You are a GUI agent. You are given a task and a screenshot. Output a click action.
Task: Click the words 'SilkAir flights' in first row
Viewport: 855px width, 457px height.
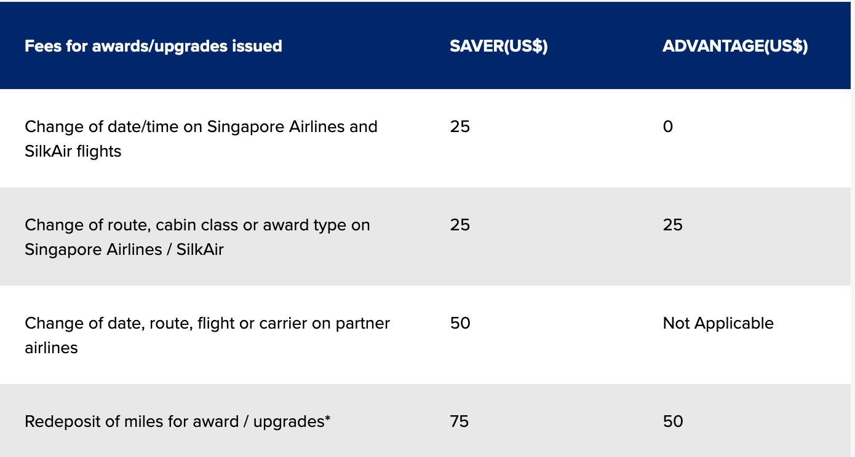pyautogui.click(x=73, y=152)
